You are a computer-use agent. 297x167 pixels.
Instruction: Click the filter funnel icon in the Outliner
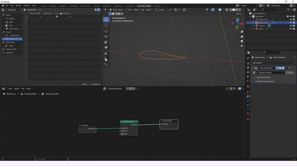[289, 10]
